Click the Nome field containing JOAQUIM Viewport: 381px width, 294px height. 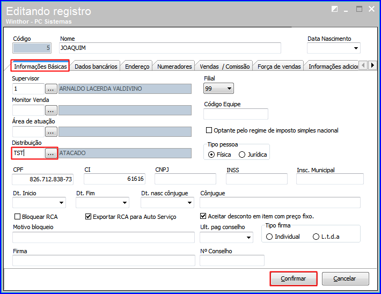tap(170, 48)
